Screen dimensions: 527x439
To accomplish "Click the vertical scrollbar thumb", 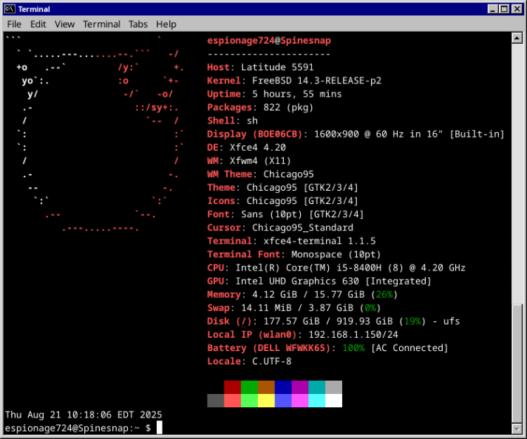I will 517,362.
